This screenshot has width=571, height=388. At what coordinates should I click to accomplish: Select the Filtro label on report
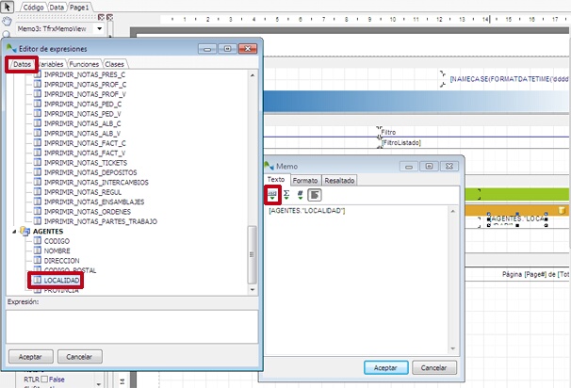coord(388,132)
